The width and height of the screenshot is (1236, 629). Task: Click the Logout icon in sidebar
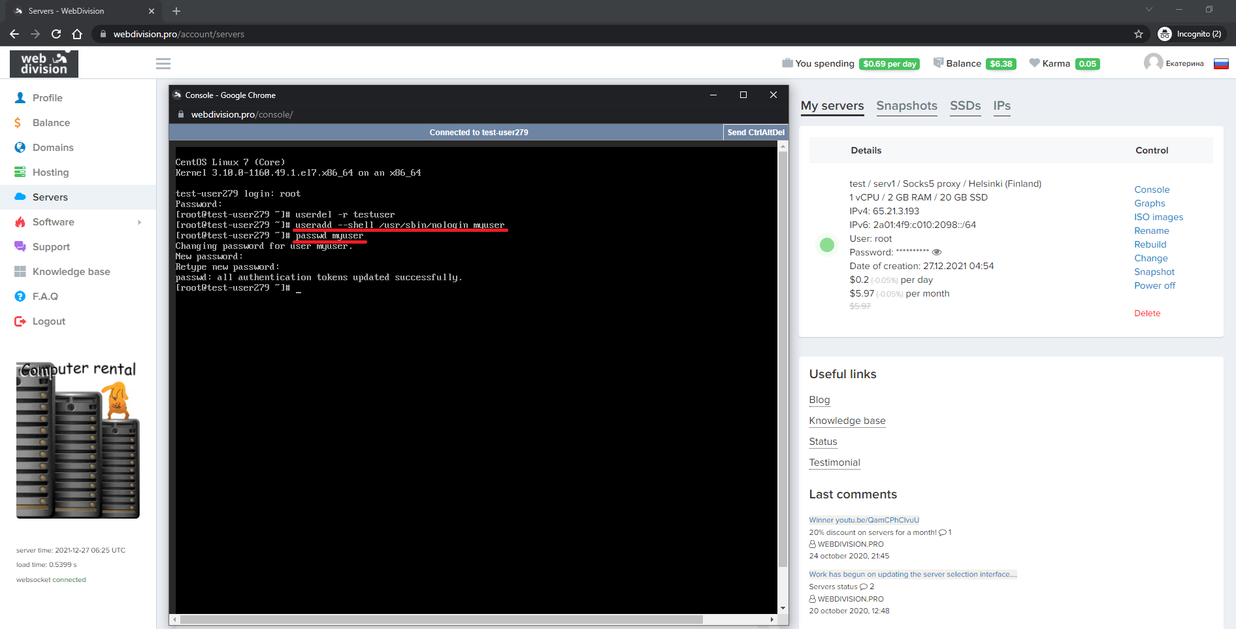tap(20, 321)
